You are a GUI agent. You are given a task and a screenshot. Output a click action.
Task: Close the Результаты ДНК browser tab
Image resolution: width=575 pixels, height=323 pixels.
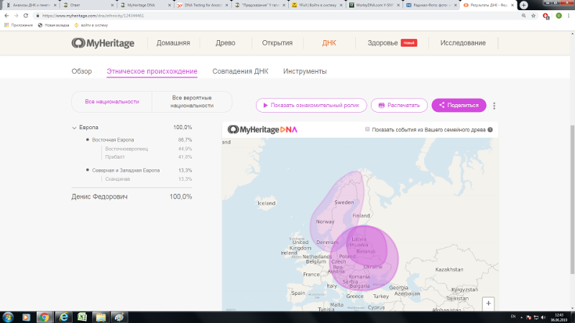[x=512, y=5]
